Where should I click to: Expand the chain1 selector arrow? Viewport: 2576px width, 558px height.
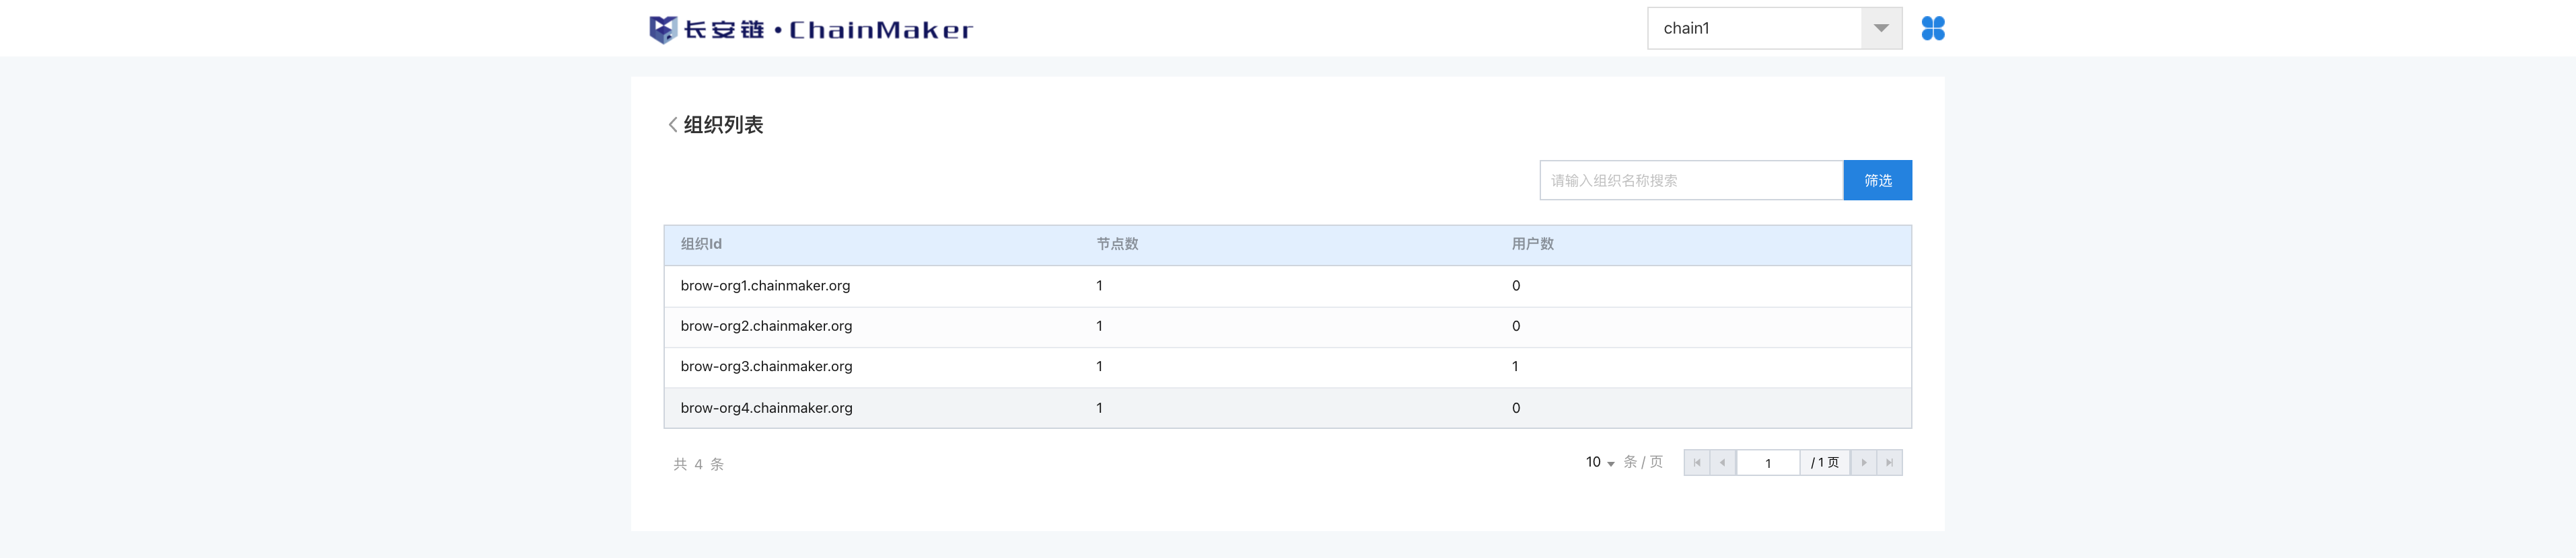point(1880,29)
